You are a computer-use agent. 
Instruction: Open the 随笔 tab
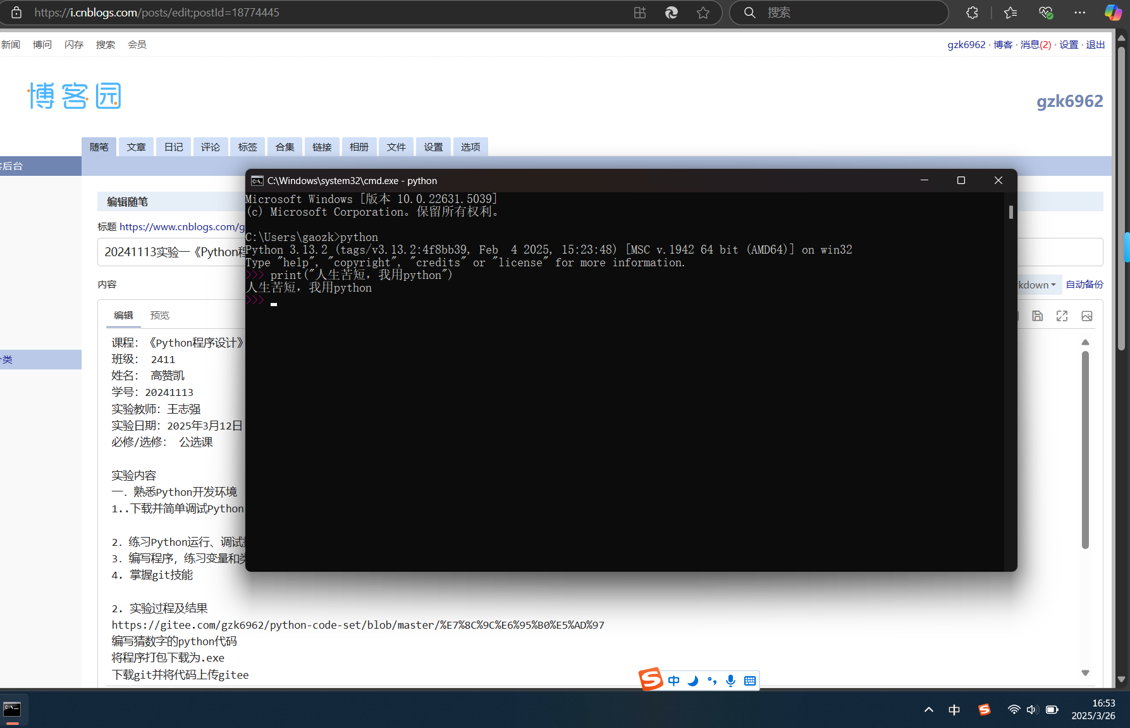[x=99, y=147]
